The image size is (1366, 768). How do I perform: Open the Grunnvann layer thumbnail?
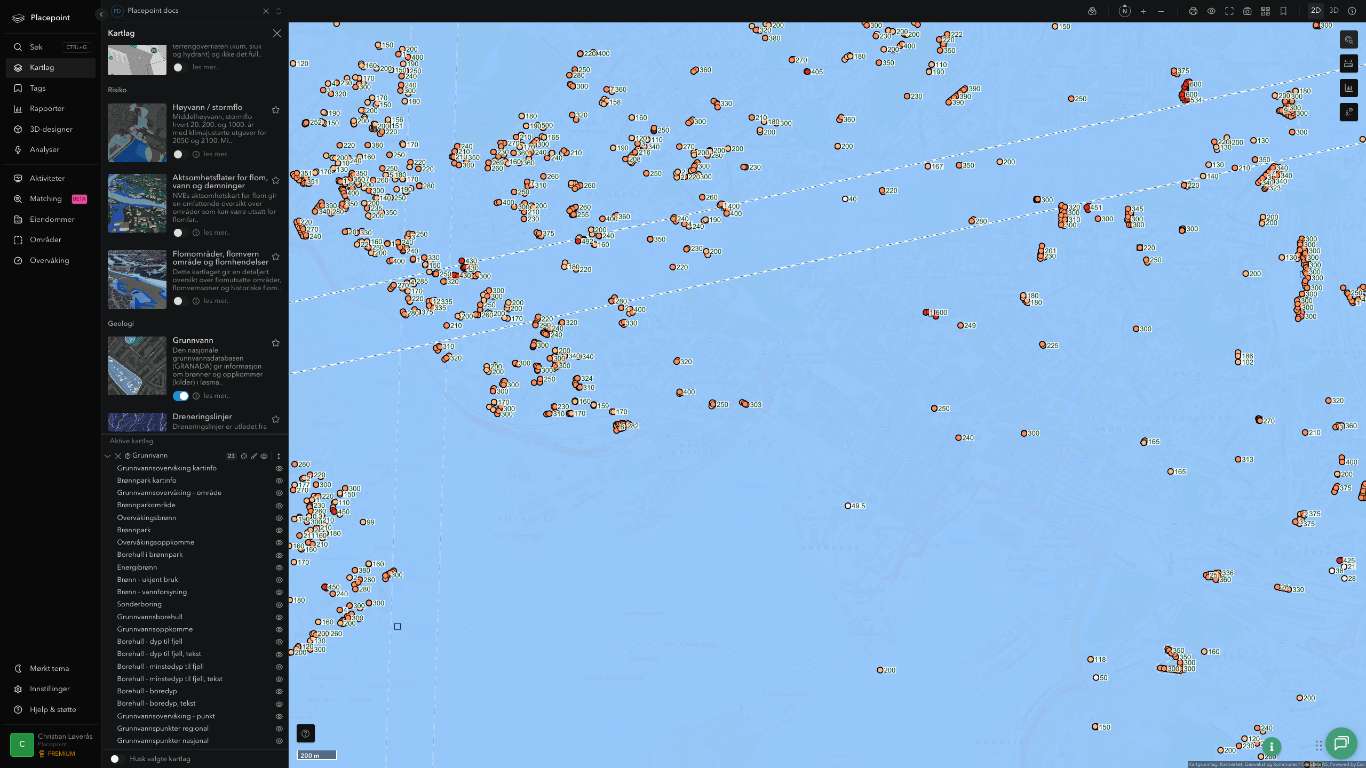click(137, 365)
